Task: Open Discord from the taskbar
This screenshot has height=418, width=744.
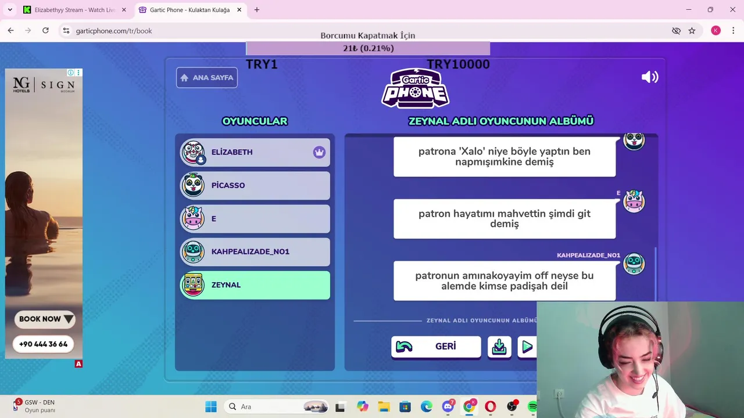Action: pyautogui.click(x=448, y=407)
